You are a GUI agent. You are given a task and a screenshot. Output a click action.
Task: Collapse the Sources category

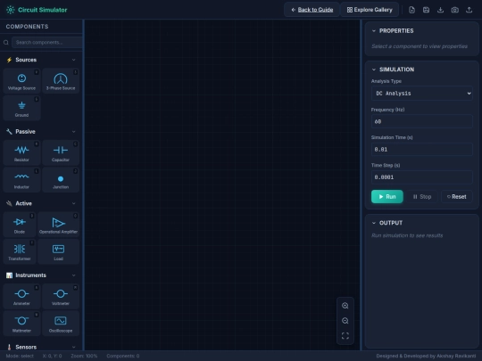(73, 60)
